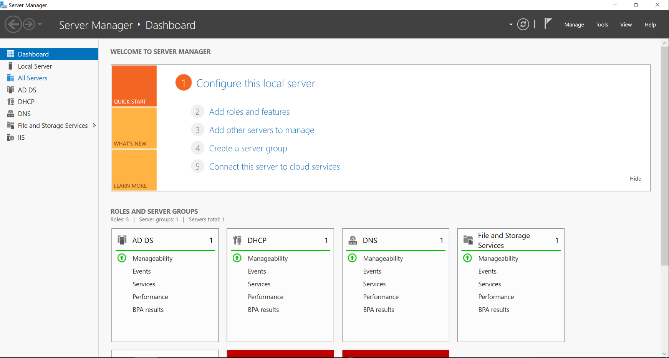Click Add roles and features link
This screenshot has width=669, height=358.
pos(250,112)
